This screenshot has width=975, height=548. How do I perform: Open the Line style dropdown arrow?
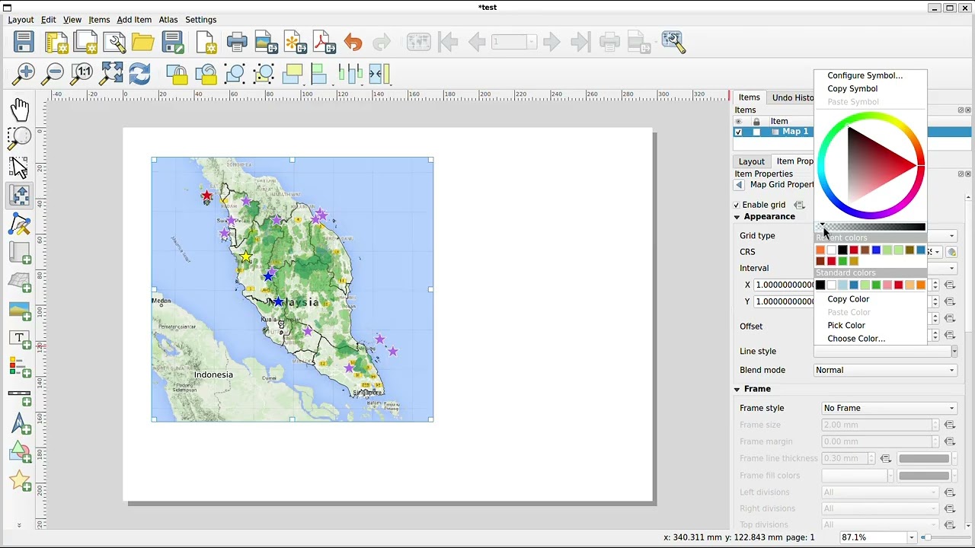pos(954,351)
